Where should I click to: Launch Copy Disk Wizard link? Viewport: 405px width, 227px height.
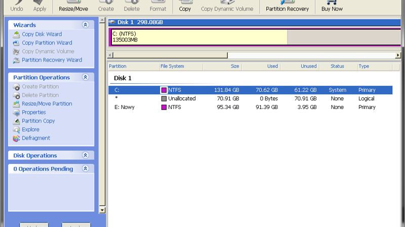point(42,34)
